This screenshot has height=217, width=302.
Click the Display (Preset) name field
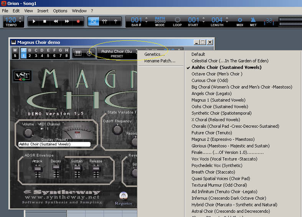coord(54,144)
